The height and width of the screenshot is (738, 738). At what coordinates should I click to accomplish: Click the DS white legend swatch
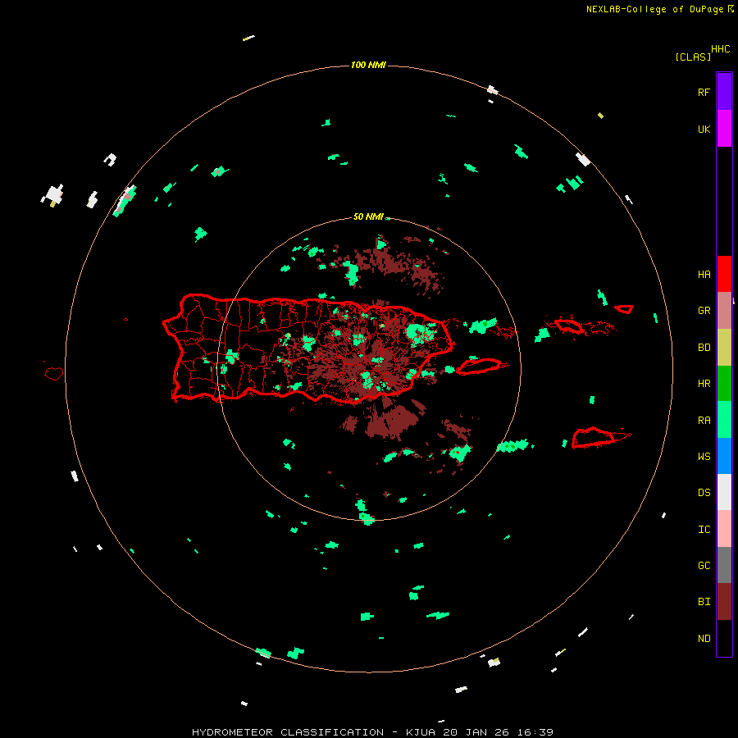click(724, 492)
